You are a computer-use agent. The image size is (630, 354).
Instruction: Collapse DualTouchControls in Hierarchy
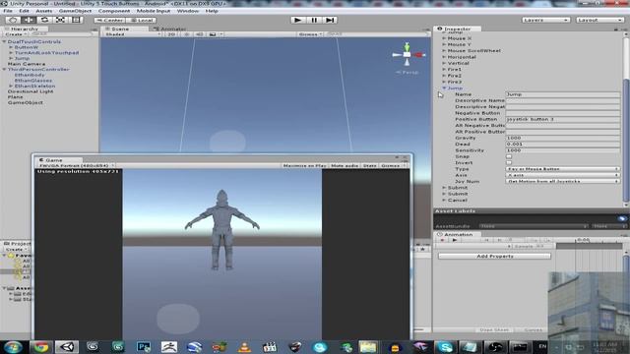point(4,41)
